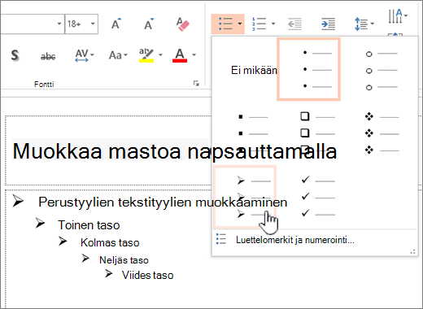Toggle text shadow S button
The width and height of the screenshot is (423, 309).
tap(15, 55)
